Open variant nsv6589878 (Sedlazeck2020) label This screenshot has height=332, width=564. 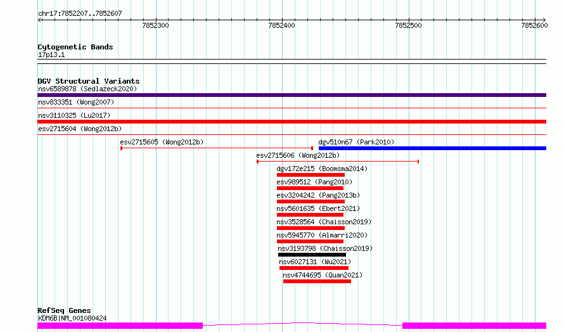87,89
